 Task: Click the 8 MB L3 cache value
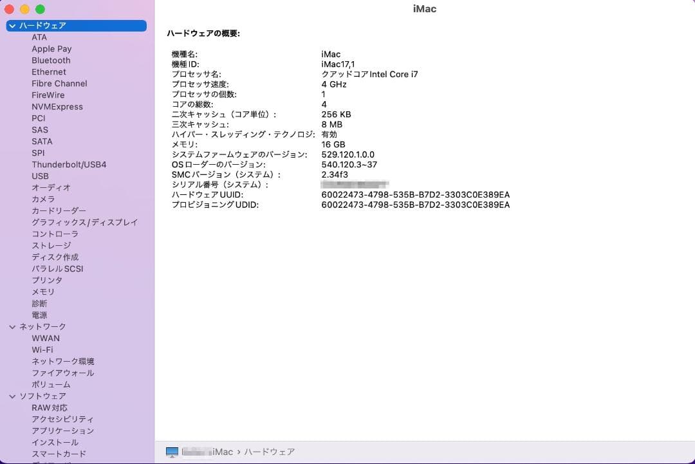(x=332, y=125)
